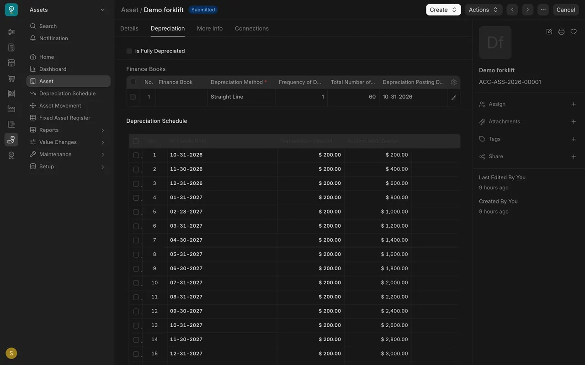Open the Connections tab
Screen dimensions: 585x365
(252, 28)
